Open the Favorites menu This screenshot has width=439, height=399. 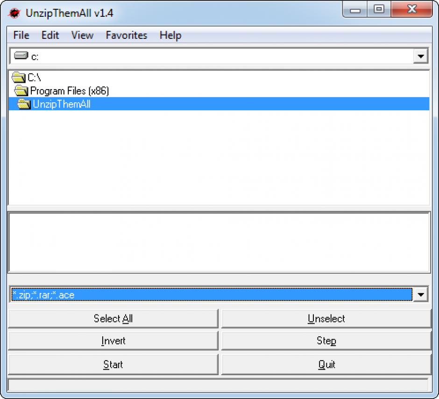pyautogui.click(x=127, y=36)
